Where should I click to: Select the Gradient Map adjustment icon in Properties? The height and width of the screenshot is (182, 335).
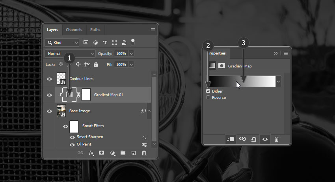pos(212,65)
